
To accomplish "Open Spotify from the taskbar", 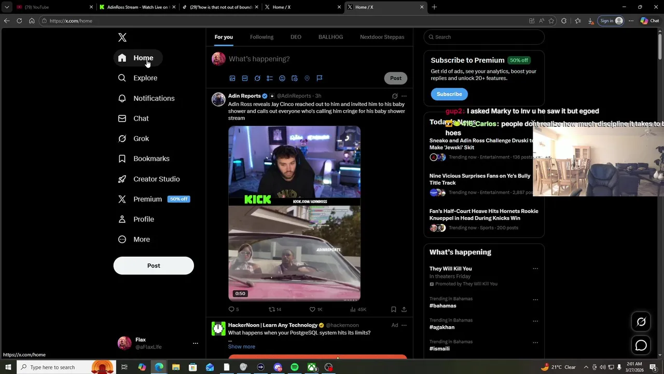I will pos(295,367).
